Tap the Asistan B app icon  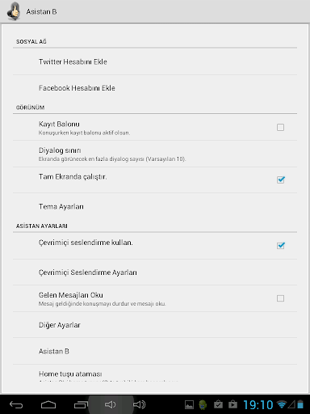pos(14,11)
